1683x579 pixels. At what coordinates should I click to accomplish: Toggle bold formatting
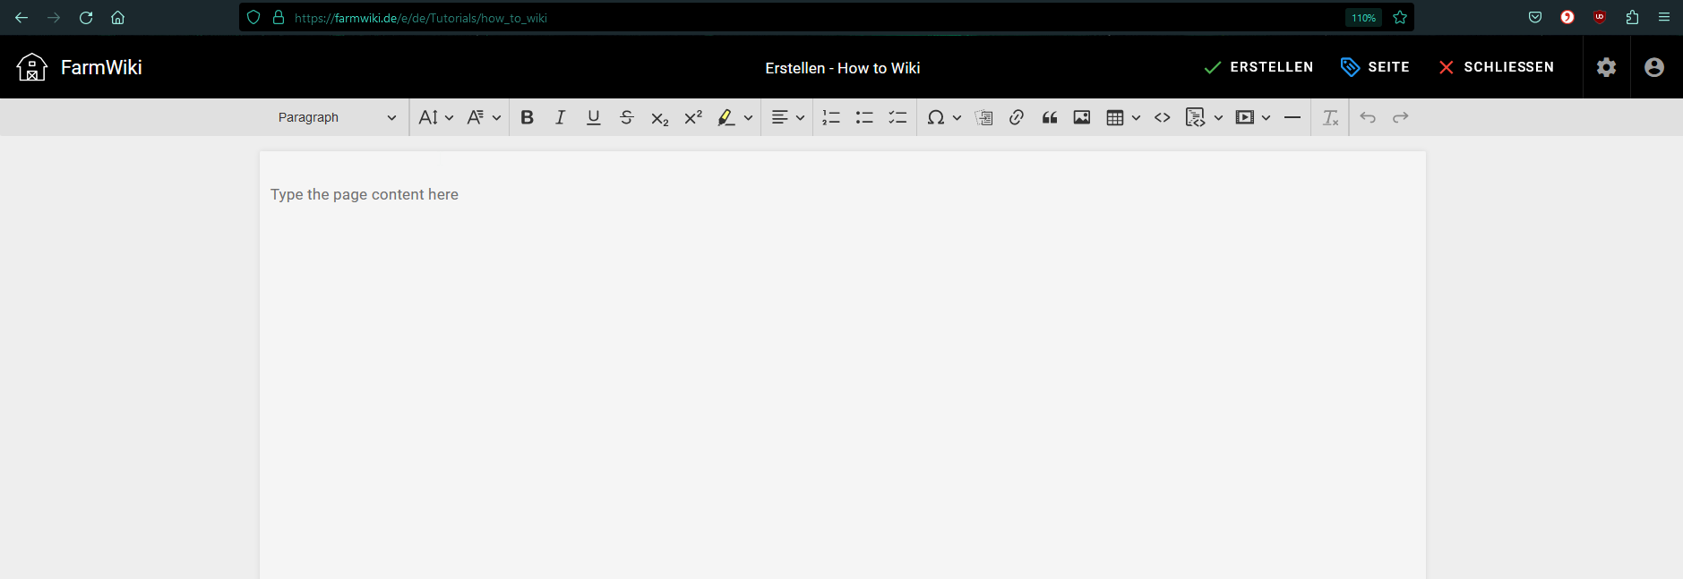coord(527,117)
